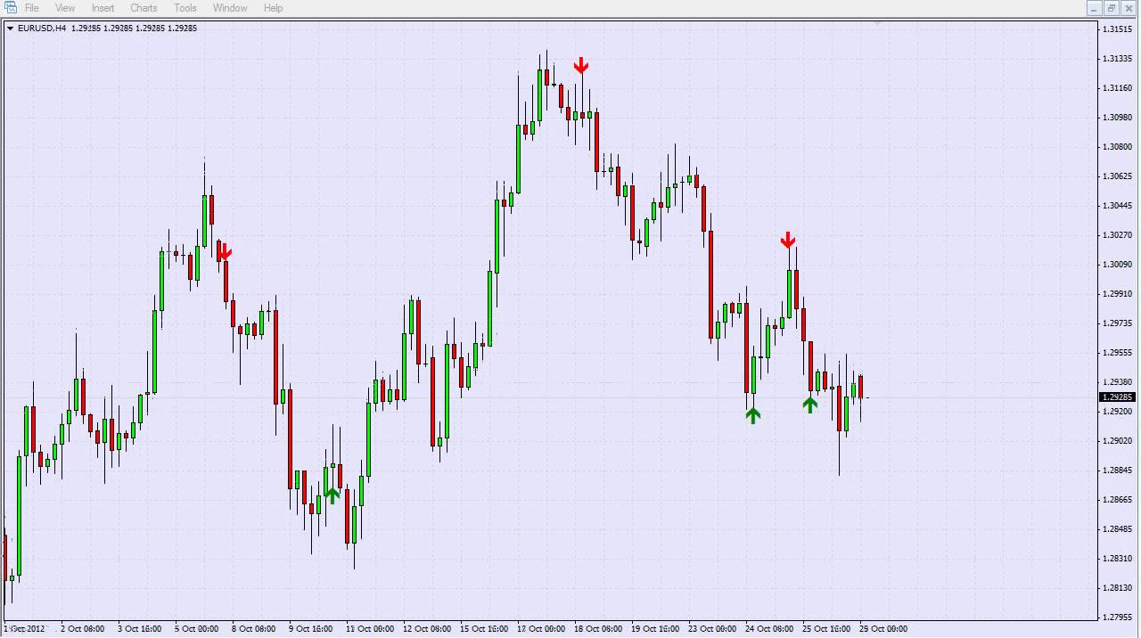The height and width of the screenshot is (638, 1141).
Task: Open the Insert menu
Action: point(103,8)
